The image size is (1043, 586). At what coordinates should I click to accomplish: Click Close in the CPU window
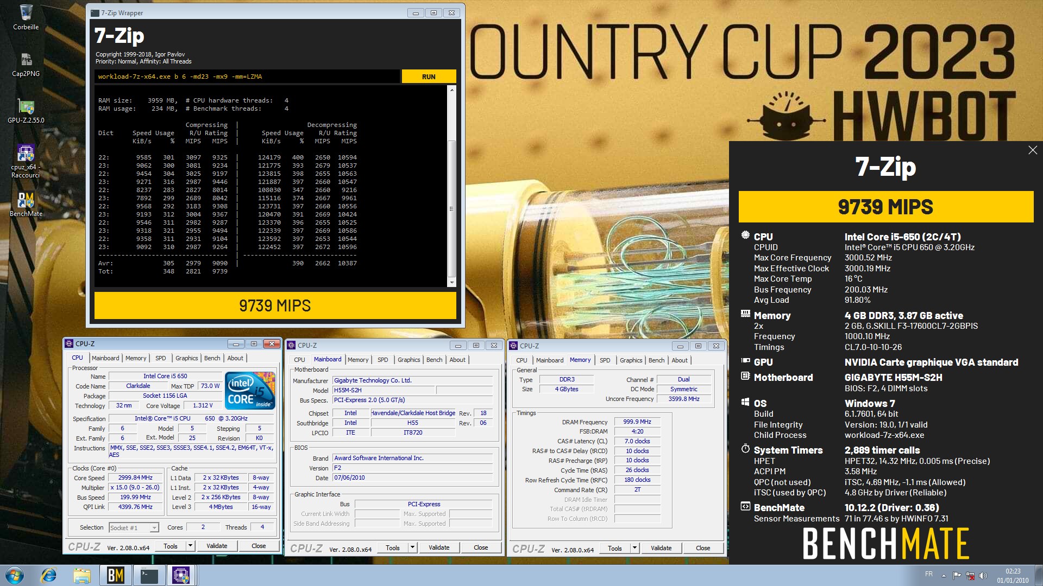click(259, 546)
